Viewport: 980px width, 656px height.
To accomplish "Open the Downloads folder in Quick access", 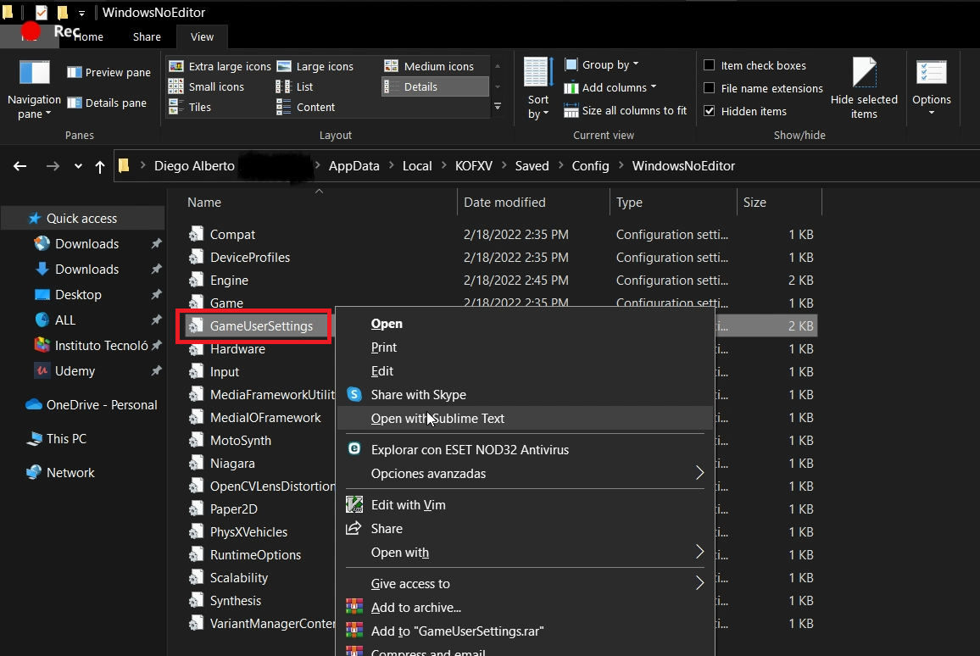I will pos(86,244).
